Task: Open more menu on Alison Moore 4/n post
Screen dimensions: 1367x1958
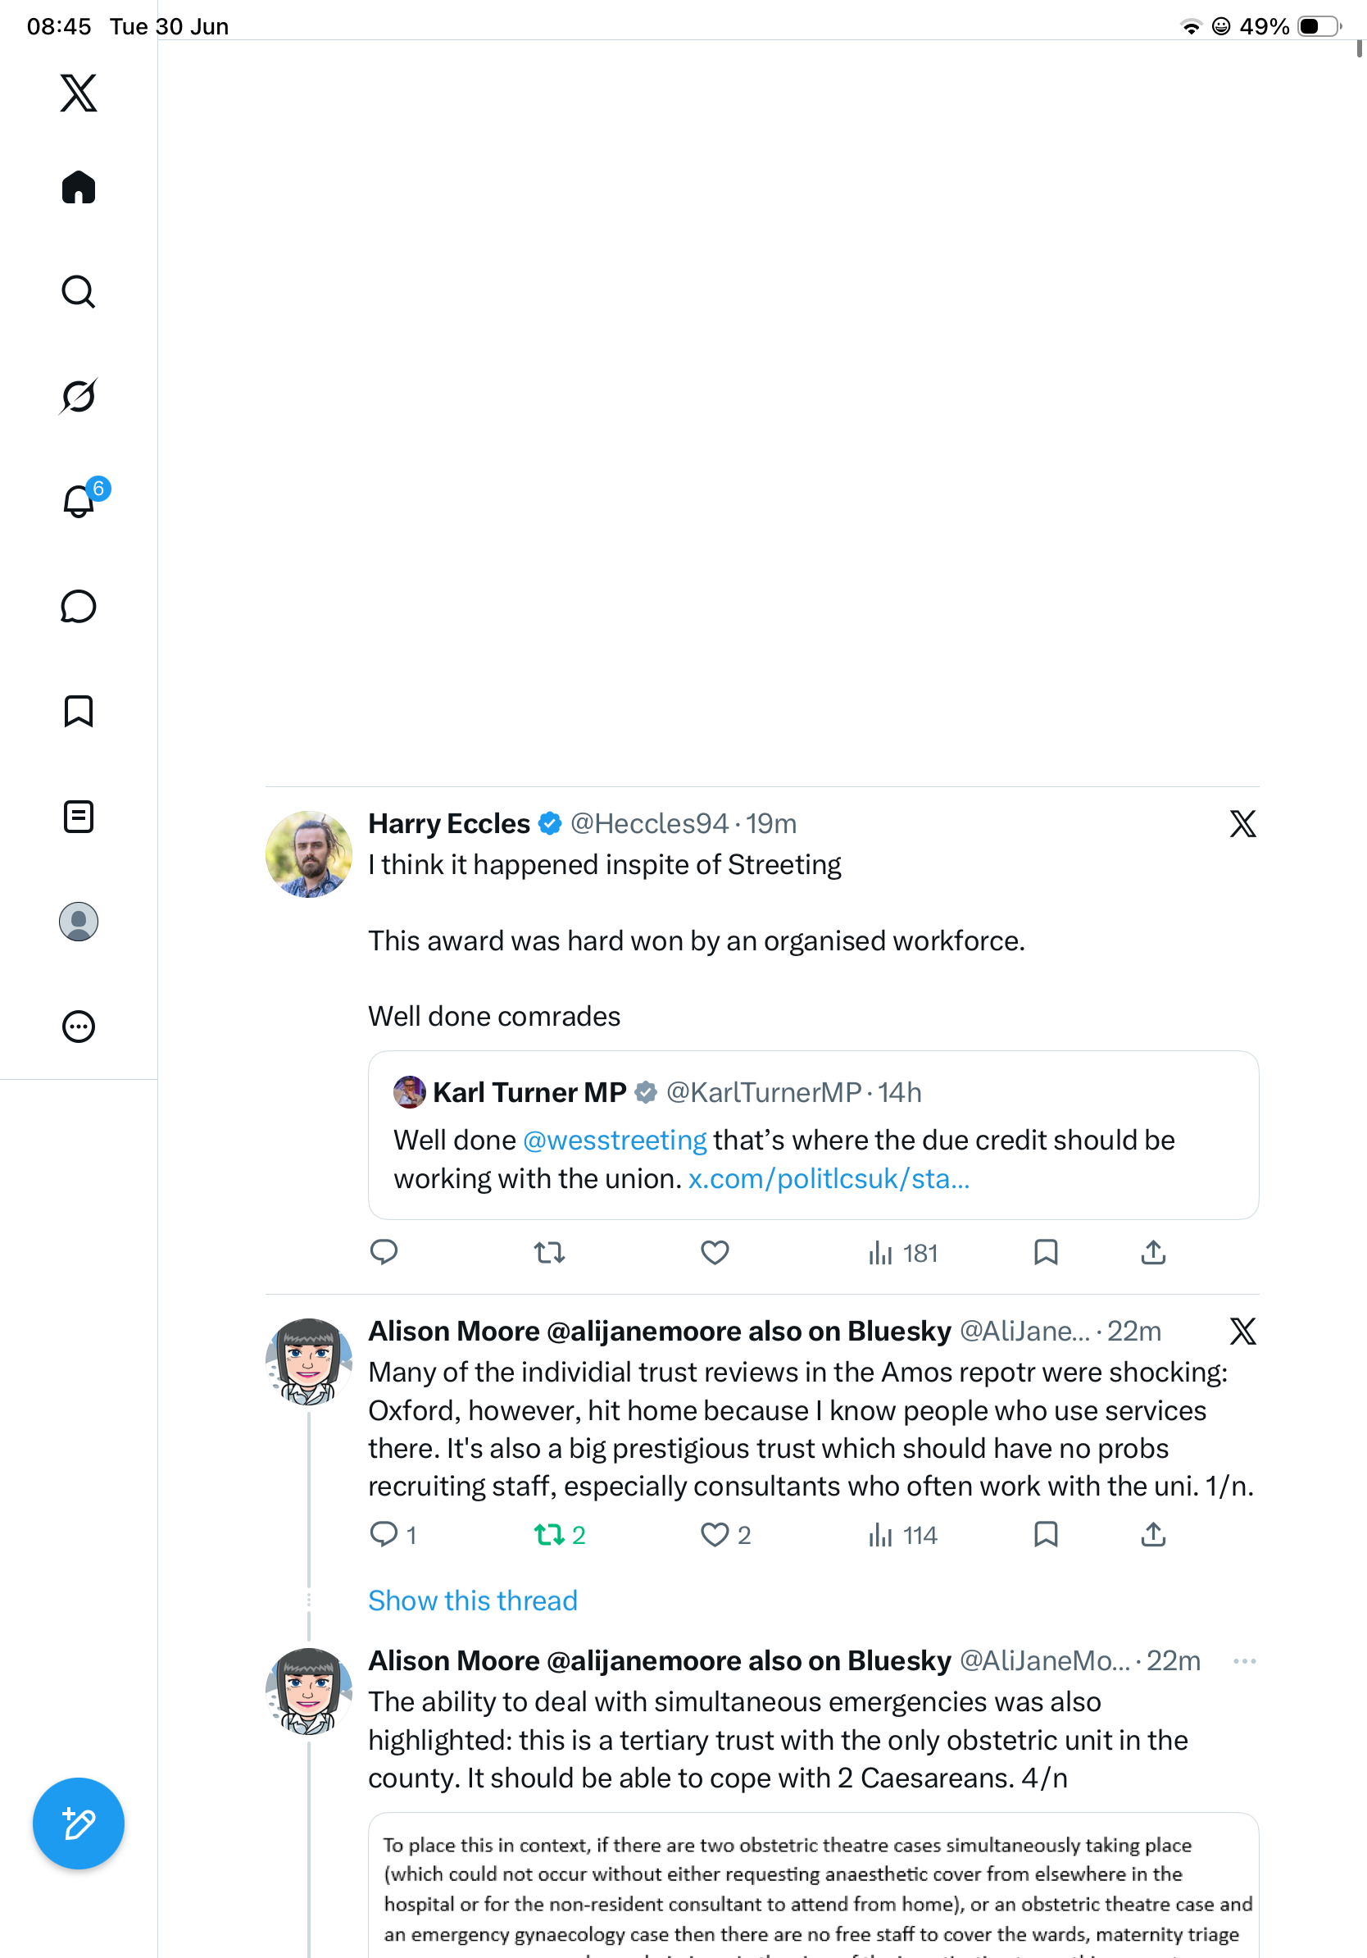Action: coord(1244,1660)
